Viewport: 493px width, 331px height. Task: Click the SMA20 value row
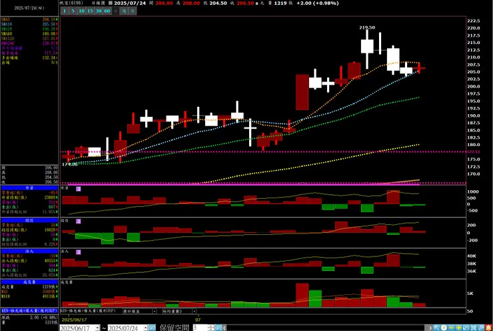(29, 29)
